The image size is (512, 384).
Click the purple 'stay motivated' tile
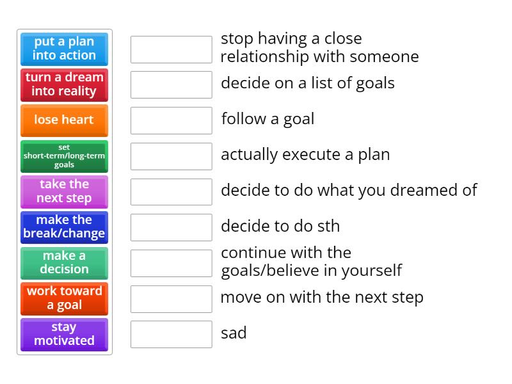(x=64, y=334)
